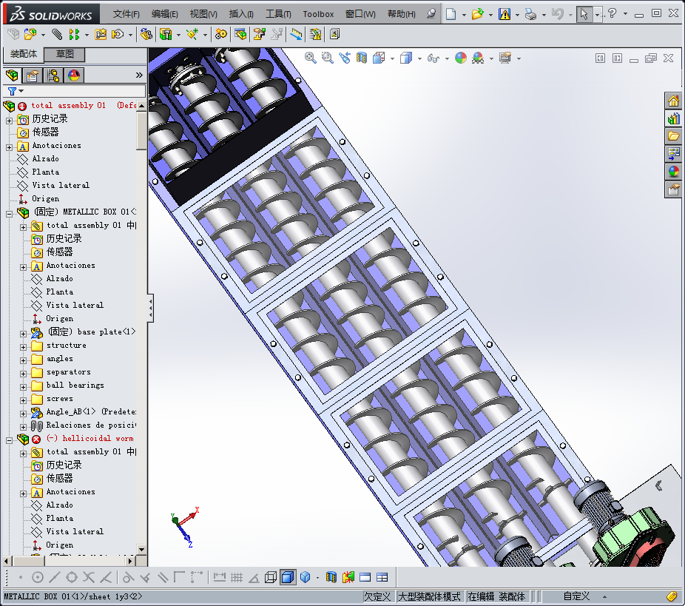Viewport: 685px width, 606px height.
Task: Click the 自定义 units status text
Action: (576, 596)
